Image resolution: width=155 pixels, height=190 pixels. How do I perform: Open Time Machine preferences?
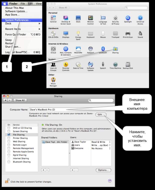(115, 64)
